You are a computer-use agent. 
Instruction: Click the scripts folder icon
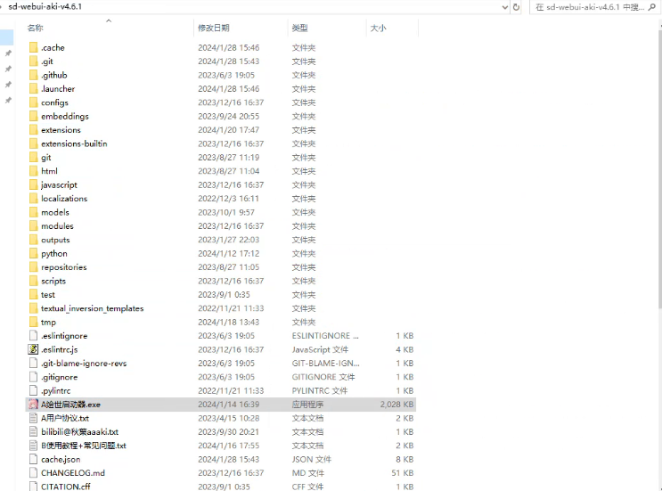pyautogui.click(x=34, y=281)
